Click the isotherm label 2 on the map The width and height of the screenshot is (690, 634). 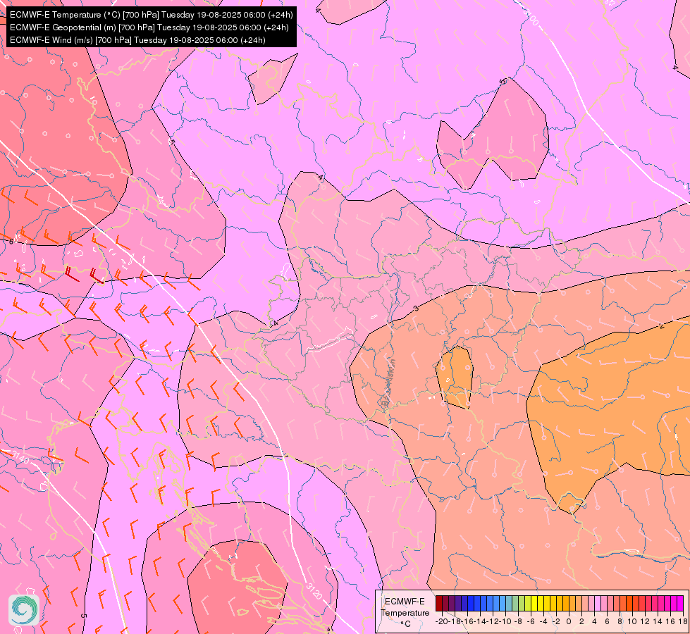pyautogui.click(x=662, y=326)
